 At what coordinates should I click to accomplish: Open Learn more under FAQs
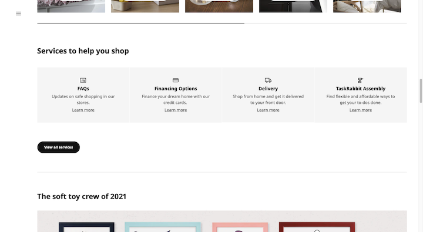pos(83,110)
